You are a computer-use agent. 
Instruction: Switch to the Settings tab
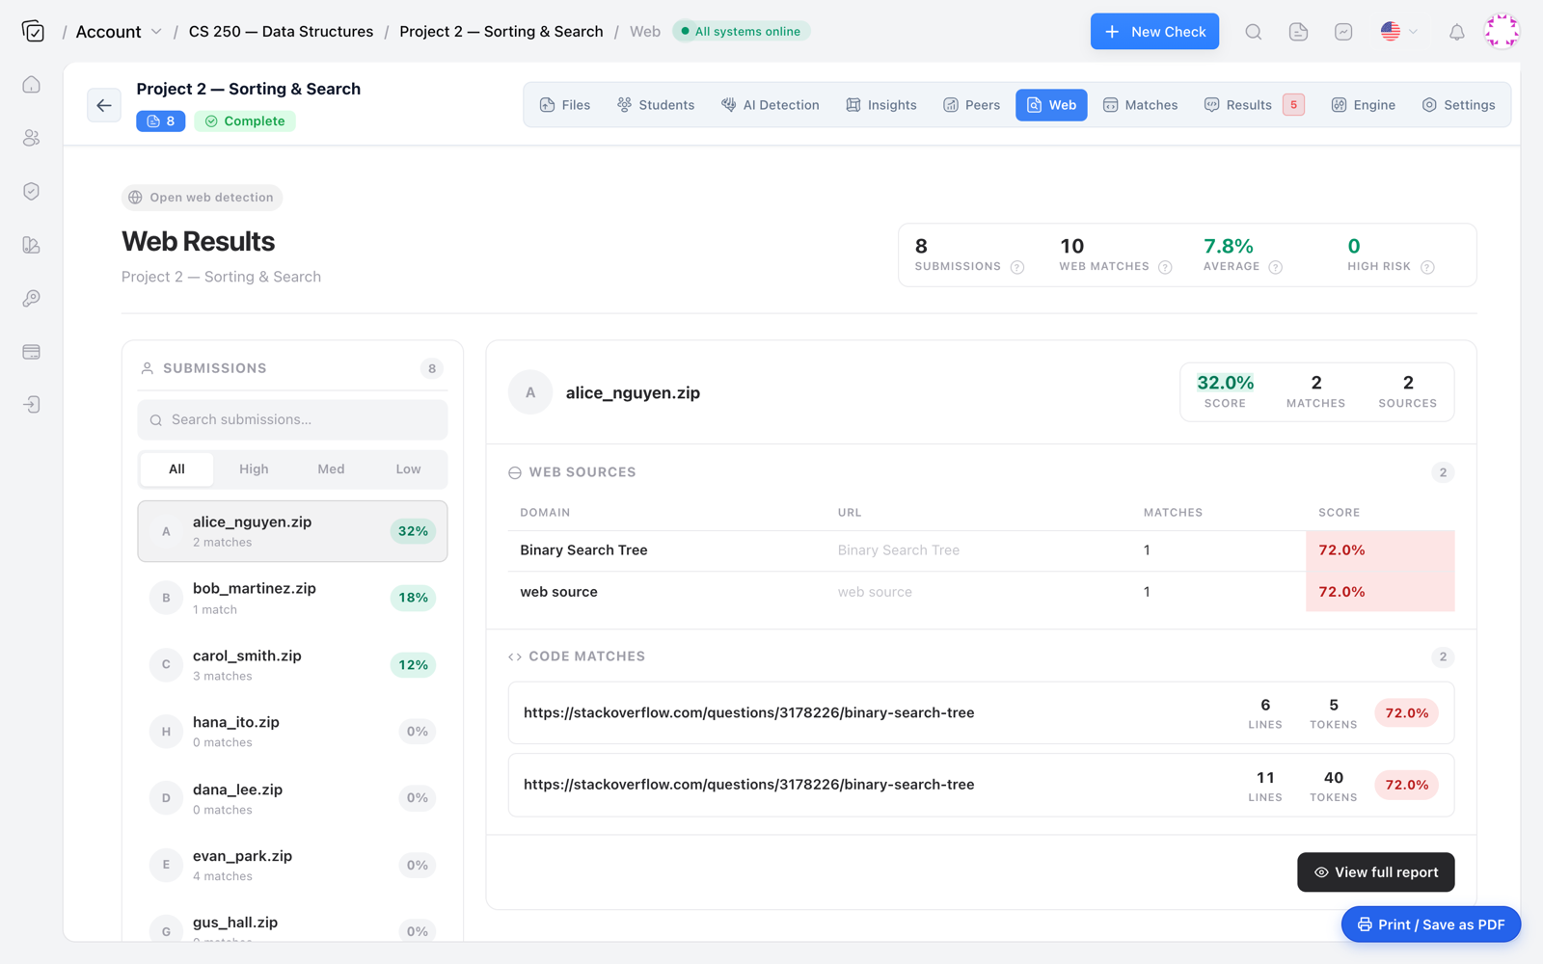(x=1459, y=105)
